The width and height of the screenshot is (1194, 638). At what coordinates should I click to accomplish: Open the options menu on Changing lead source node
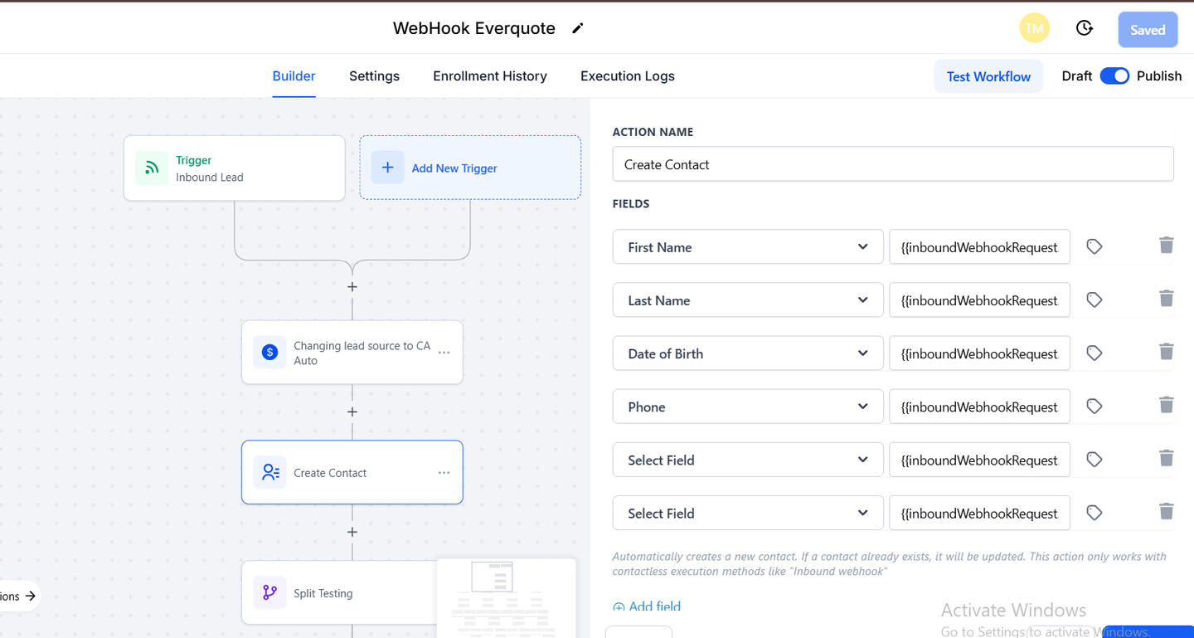444,353
